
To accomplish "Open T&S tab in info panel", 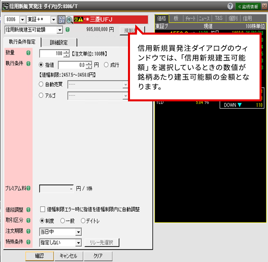I will tap(219, 18).
